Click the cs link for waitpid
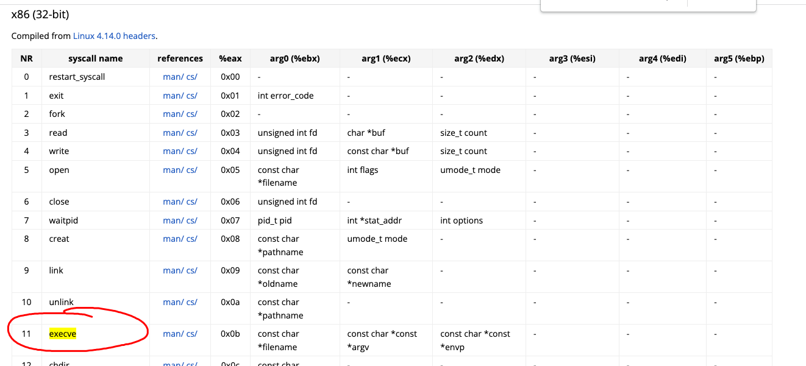Viewport: 806px width, 366px height. (x=192, y=220)
